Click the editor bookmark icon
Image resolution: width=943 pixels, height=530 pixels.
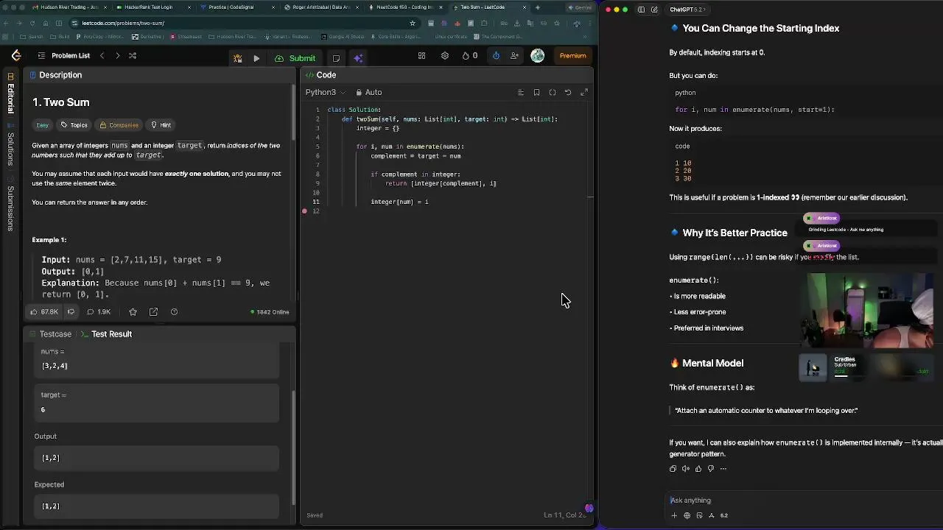tap(536, 93)
